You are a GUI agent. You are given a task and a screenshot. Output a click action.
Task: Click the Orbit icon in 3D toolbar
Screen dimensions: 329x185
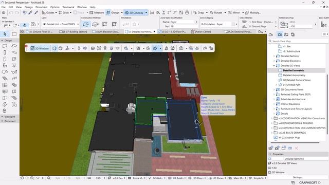(85, 48)
